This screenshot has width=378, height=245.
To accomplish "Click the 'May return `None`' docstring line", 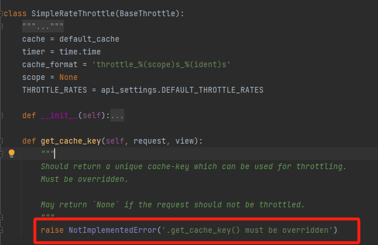I will (x=173, y=204).
